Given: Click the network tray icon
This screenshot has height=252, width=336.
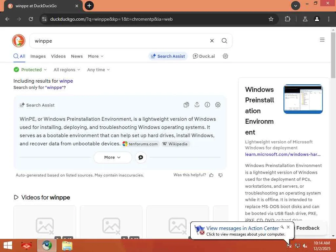Looking at the screenshot, I should click(297, 245).
